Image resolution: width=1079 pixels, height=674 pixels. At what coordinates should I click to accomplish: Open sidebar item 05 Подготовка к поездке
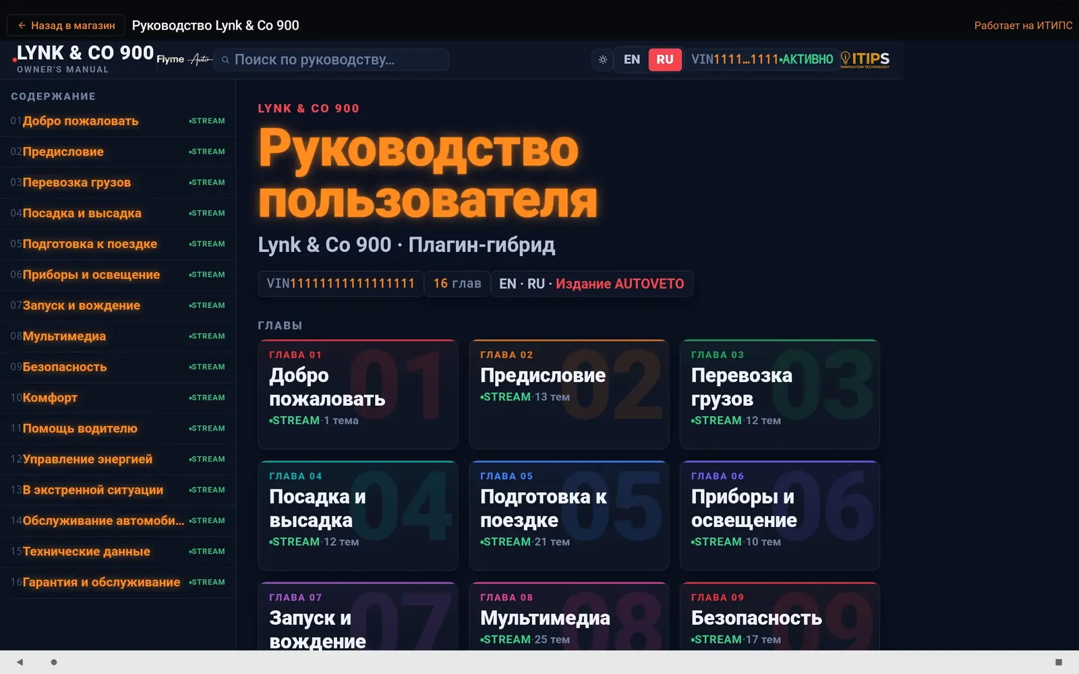(x=118, y=244)
